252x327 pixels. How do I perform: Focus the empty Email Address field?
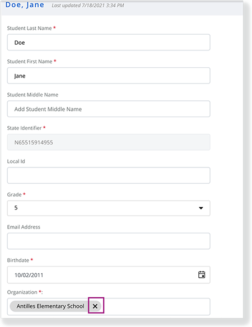109,241
